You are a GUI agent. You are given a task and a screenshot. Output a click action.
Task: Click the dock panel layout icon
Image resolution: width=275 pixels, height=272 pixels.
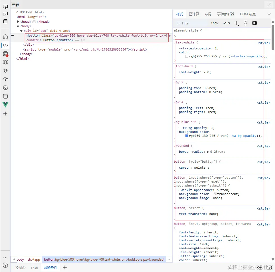(x=5, y=21)
